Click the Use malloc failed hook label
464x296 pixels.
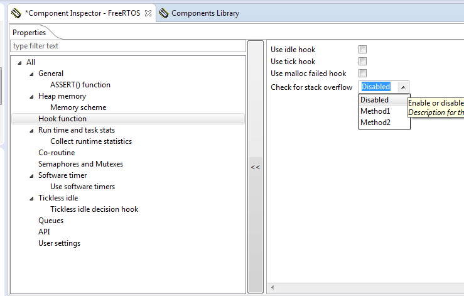tap(308, 73)
